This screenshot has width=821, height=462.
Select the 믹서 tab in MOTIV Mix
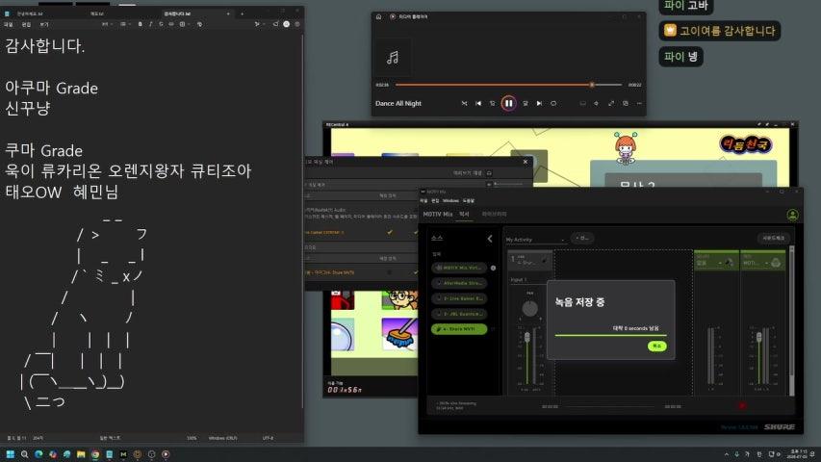(464, 215)
